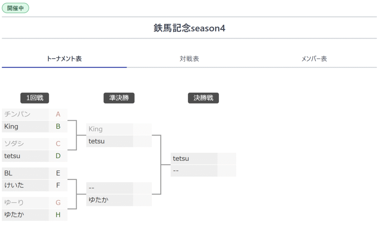Image resolution: width=382 pixels, height=226 pixels.
Task: Switch to the トーナメント表 tab
Action: pos(64,59)
